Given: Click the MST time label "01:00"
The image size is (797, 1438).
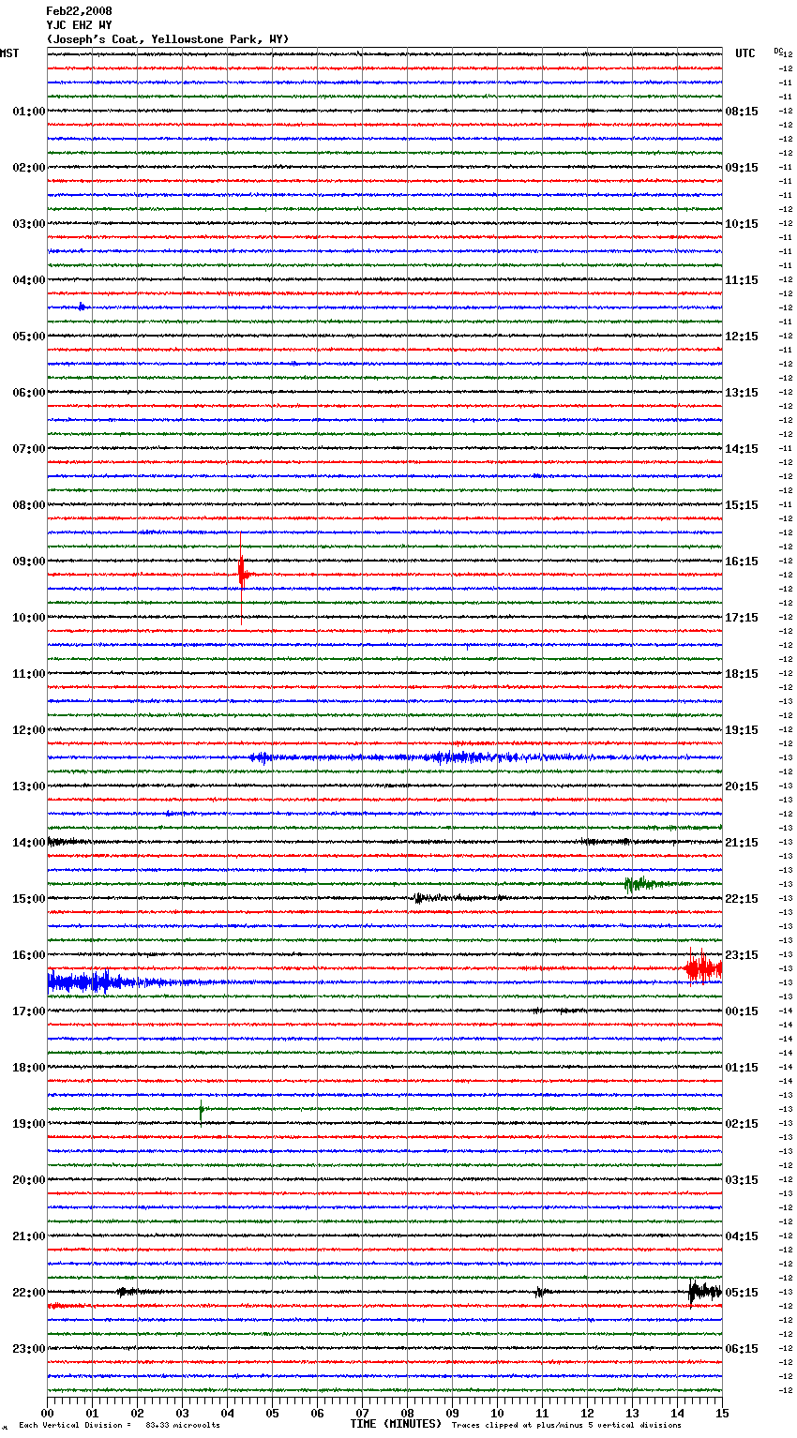Looking at the screenshot, I should coord(29,112).
